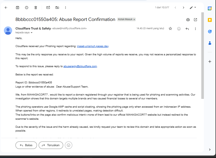
Task: Open the toolbar's three-dot more menu
Action: click(x=65, y=8)
